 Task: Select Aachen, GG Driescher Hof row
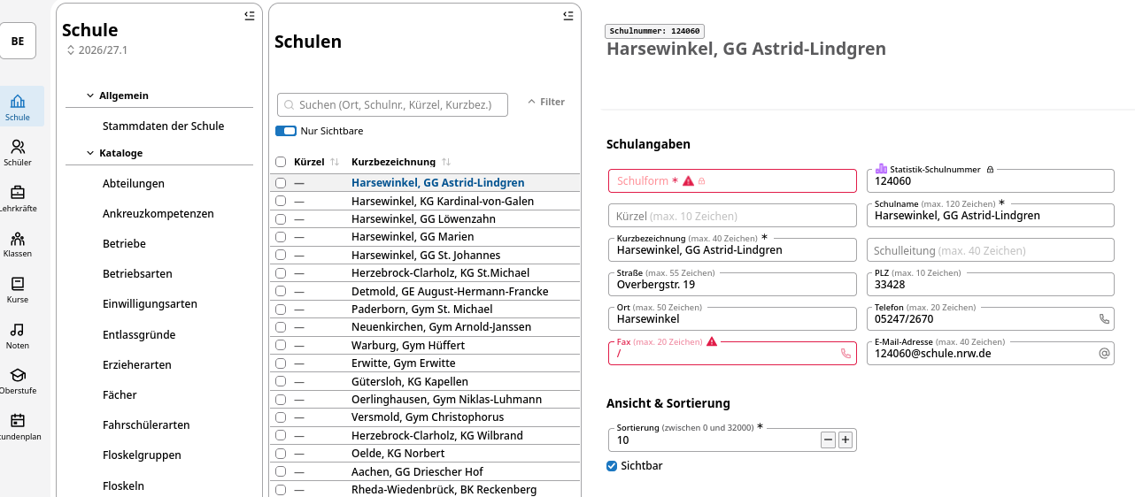click(x=425, y=471)
